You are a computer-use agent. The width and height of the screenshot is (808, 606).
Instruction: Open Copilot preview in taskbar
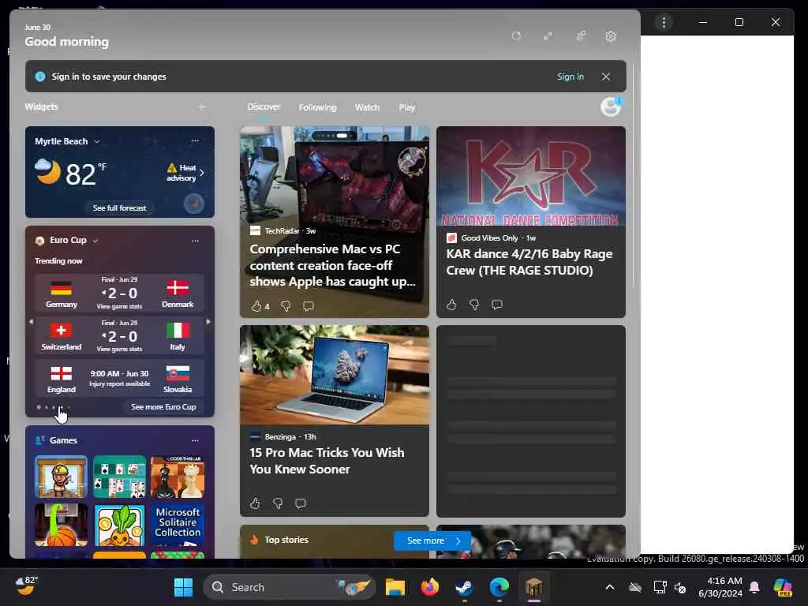(x=783, y=587)
